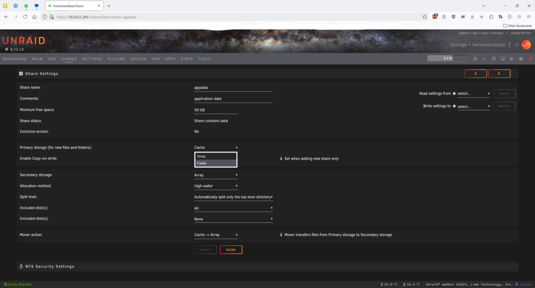This screenshot has height=288, width=535.
Task: Click the UNRAID logo
Action: tap(24, 41)
